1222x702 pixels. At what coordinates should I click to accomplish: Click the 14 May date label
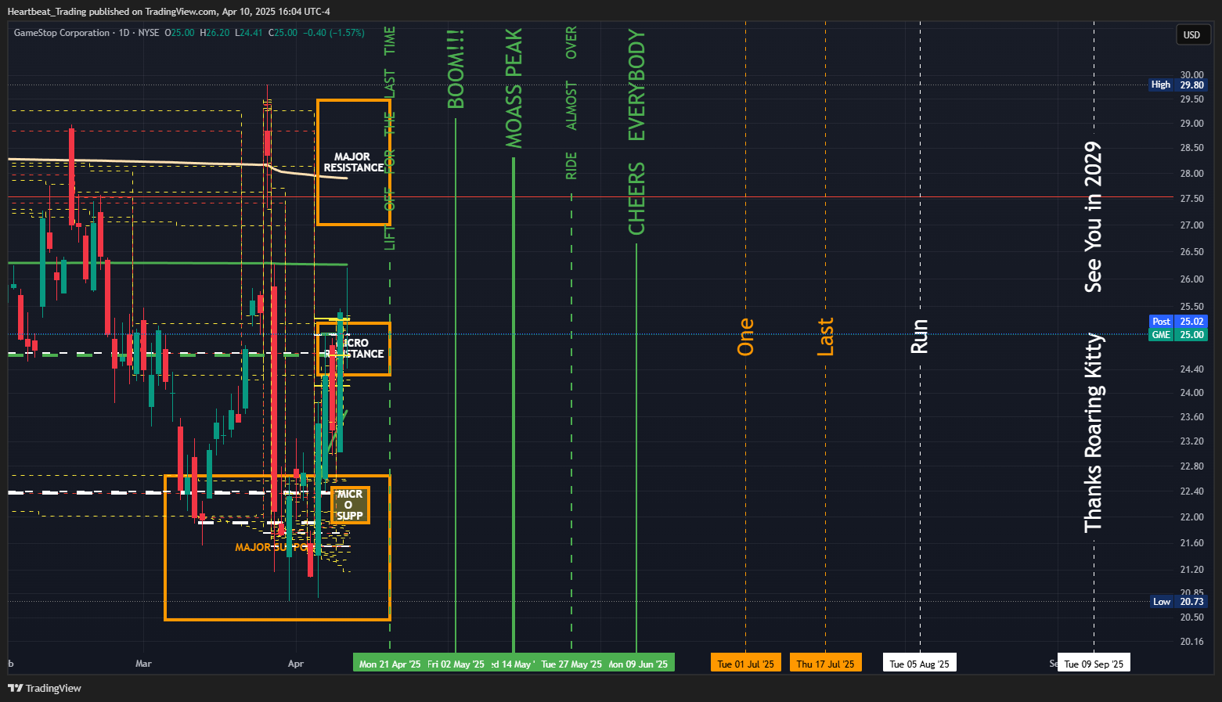514,664
